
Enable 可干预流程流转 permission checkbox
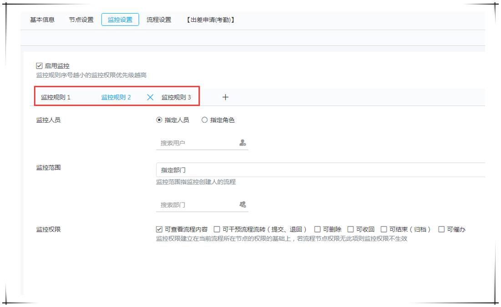point(217,229)
